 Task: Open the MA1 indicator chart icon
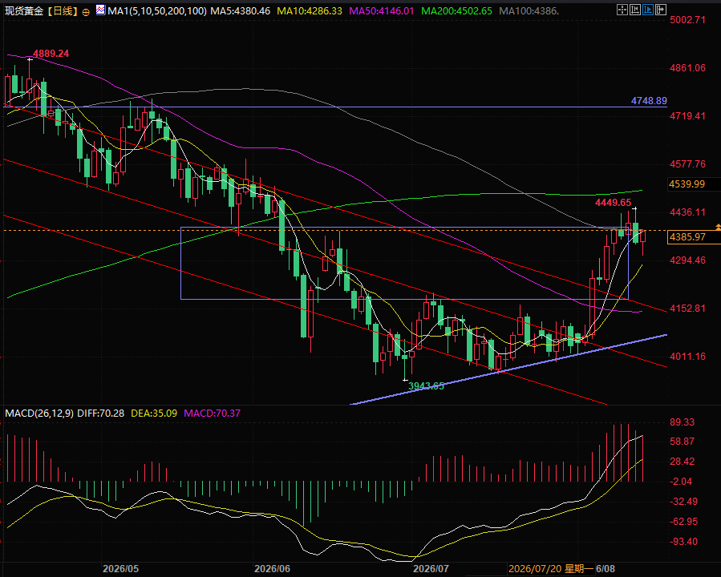click(x=100, y=10)
